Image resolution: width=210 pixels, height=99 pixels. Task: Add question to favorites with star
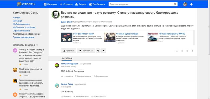point(103,51)
